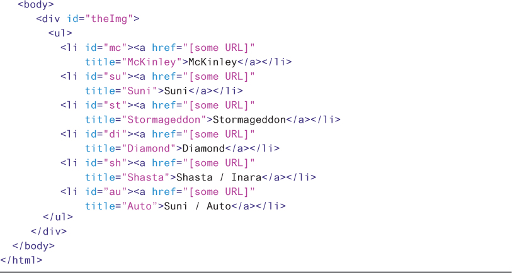This screenshot has width=512, height=273.
Task: Click the closing </ul> tag
Action: point(58,216)
